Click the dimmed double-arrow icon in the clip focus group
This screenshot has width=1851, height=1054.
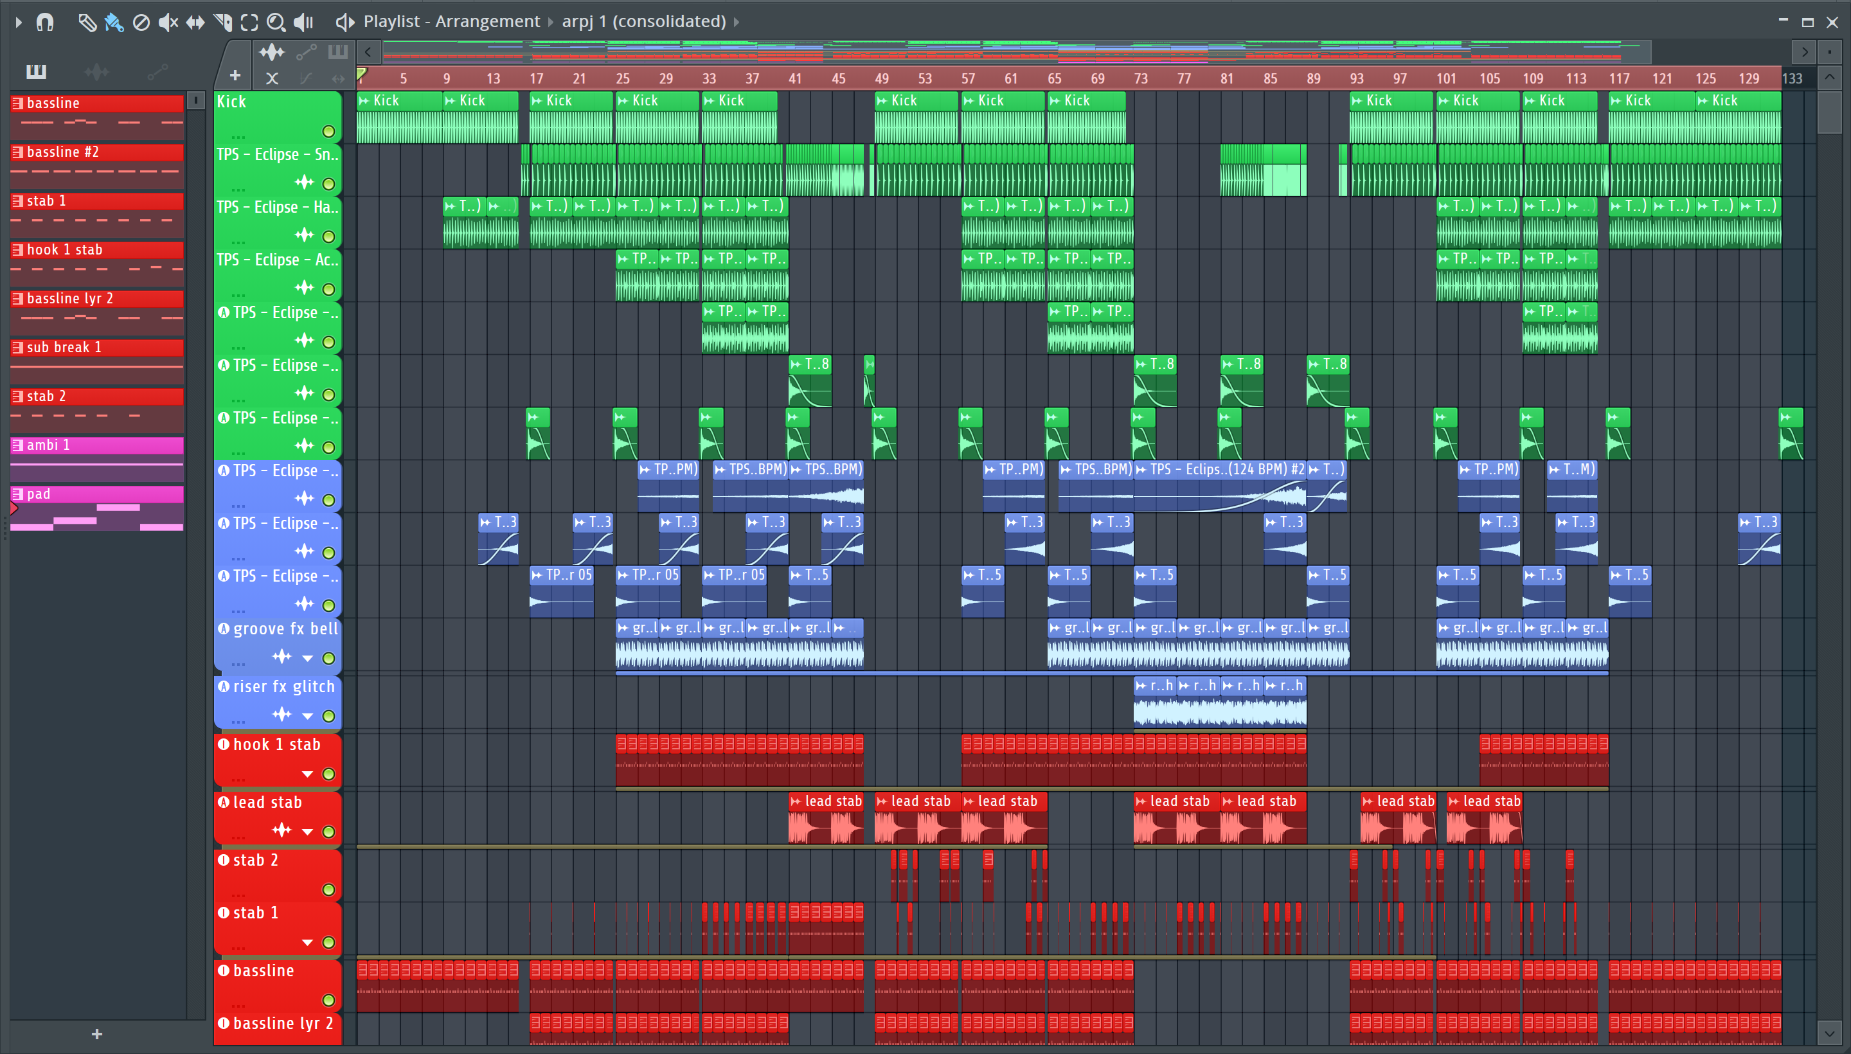(x=338, y=78)
